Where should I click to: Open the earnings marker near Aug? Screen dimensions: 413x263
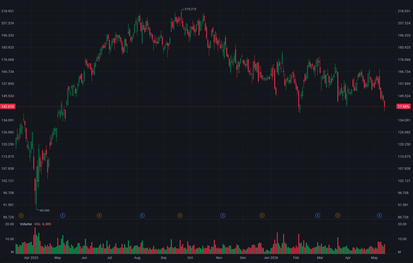point(142,216)
